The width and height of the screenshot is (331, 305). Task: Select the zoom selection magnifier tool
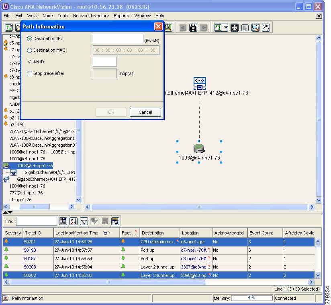255,28
